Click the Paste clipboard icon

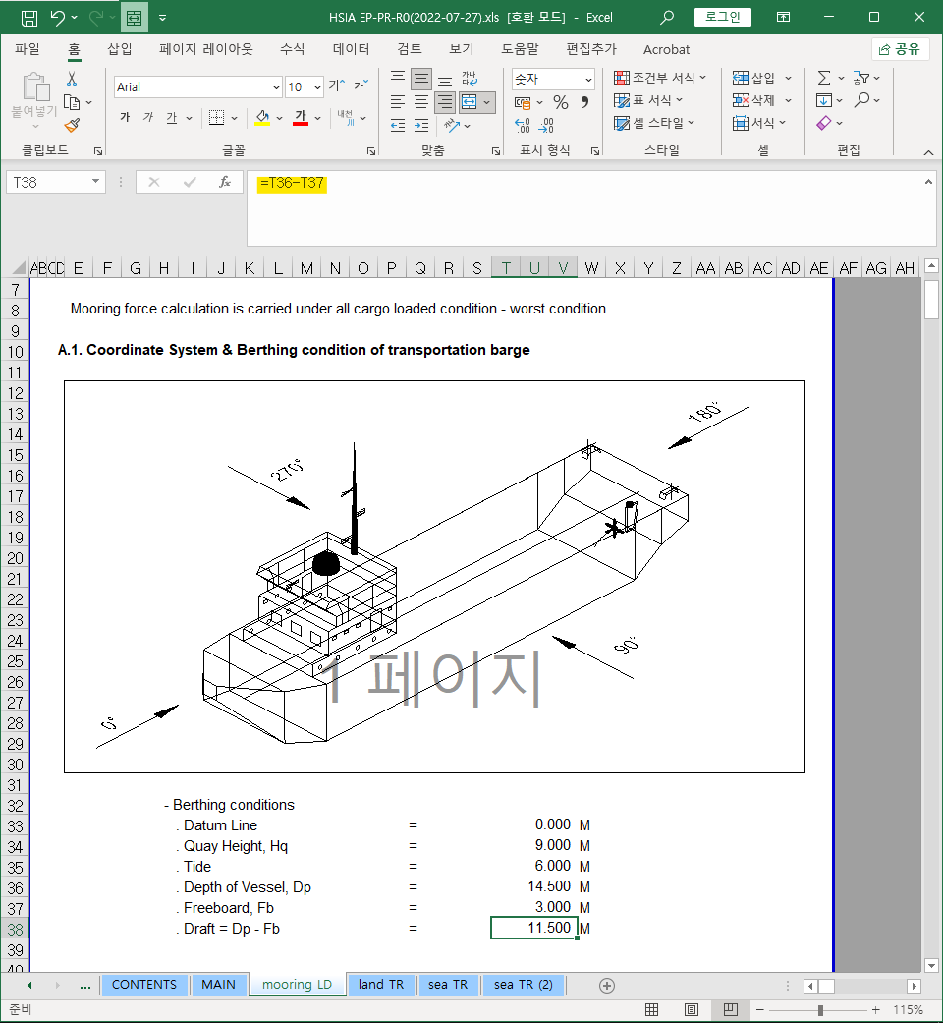[x=36, y=88]
